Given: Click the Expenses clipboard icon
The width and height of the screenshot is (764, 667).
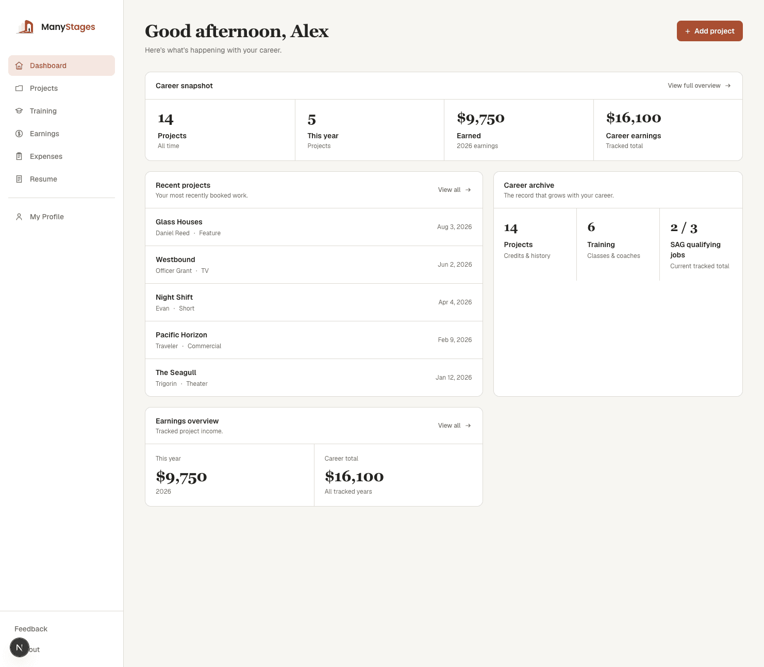Looking at the screenshot, I should click(19, 156).
